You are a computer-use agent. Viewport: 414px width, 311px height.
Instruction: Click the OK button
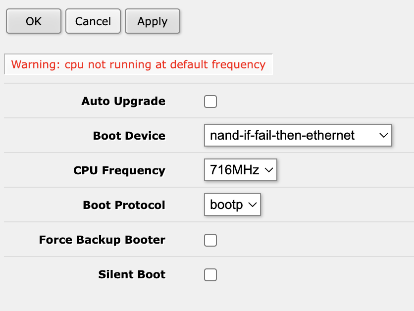34,21
